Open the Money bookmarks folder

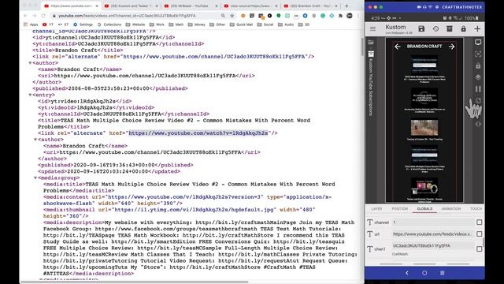click(x=196, y=24)
